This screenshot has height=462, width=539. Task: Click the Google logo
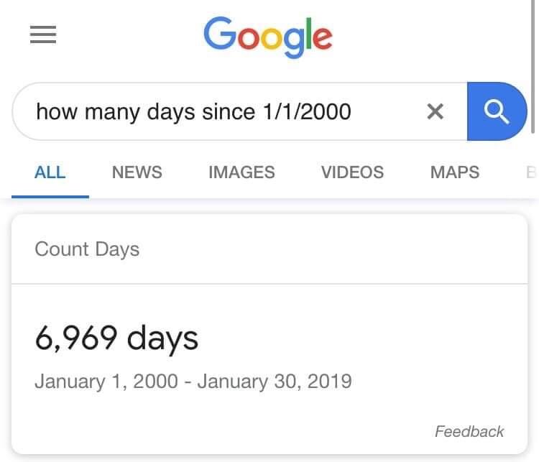click(x=268, y=37)
